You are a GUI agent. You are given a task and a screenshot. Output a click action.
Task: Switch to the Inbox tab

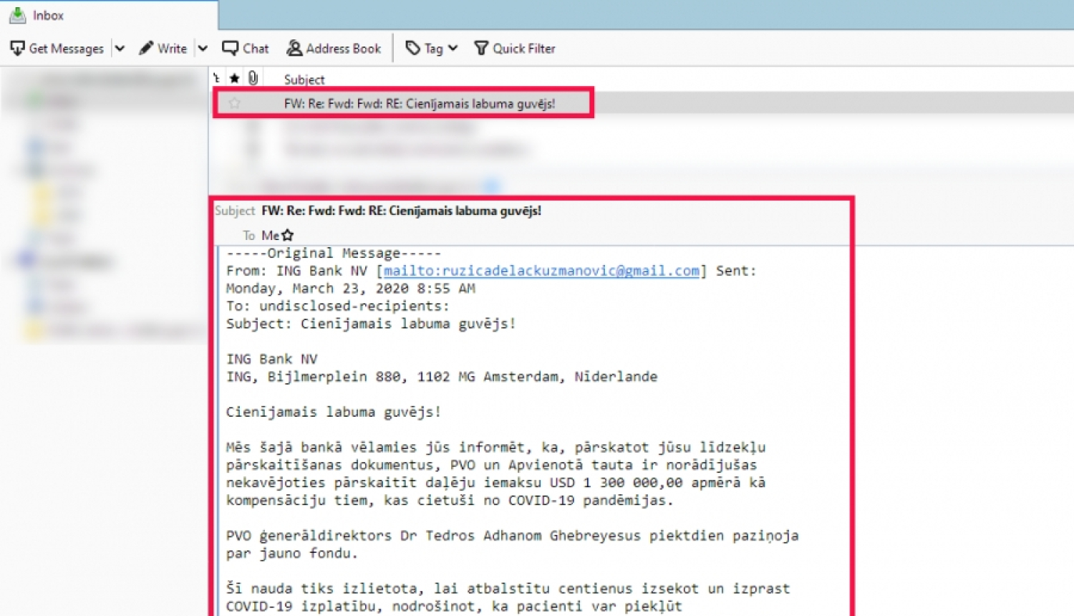point(48,15)
